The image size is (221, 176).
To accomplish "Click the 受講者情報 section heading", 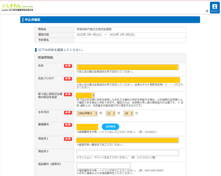I will [x=45, y=57].
